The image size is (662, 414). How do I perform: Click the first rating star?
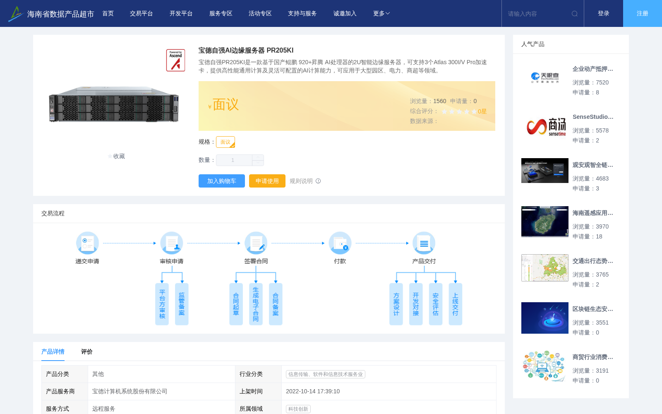(444, 111)
